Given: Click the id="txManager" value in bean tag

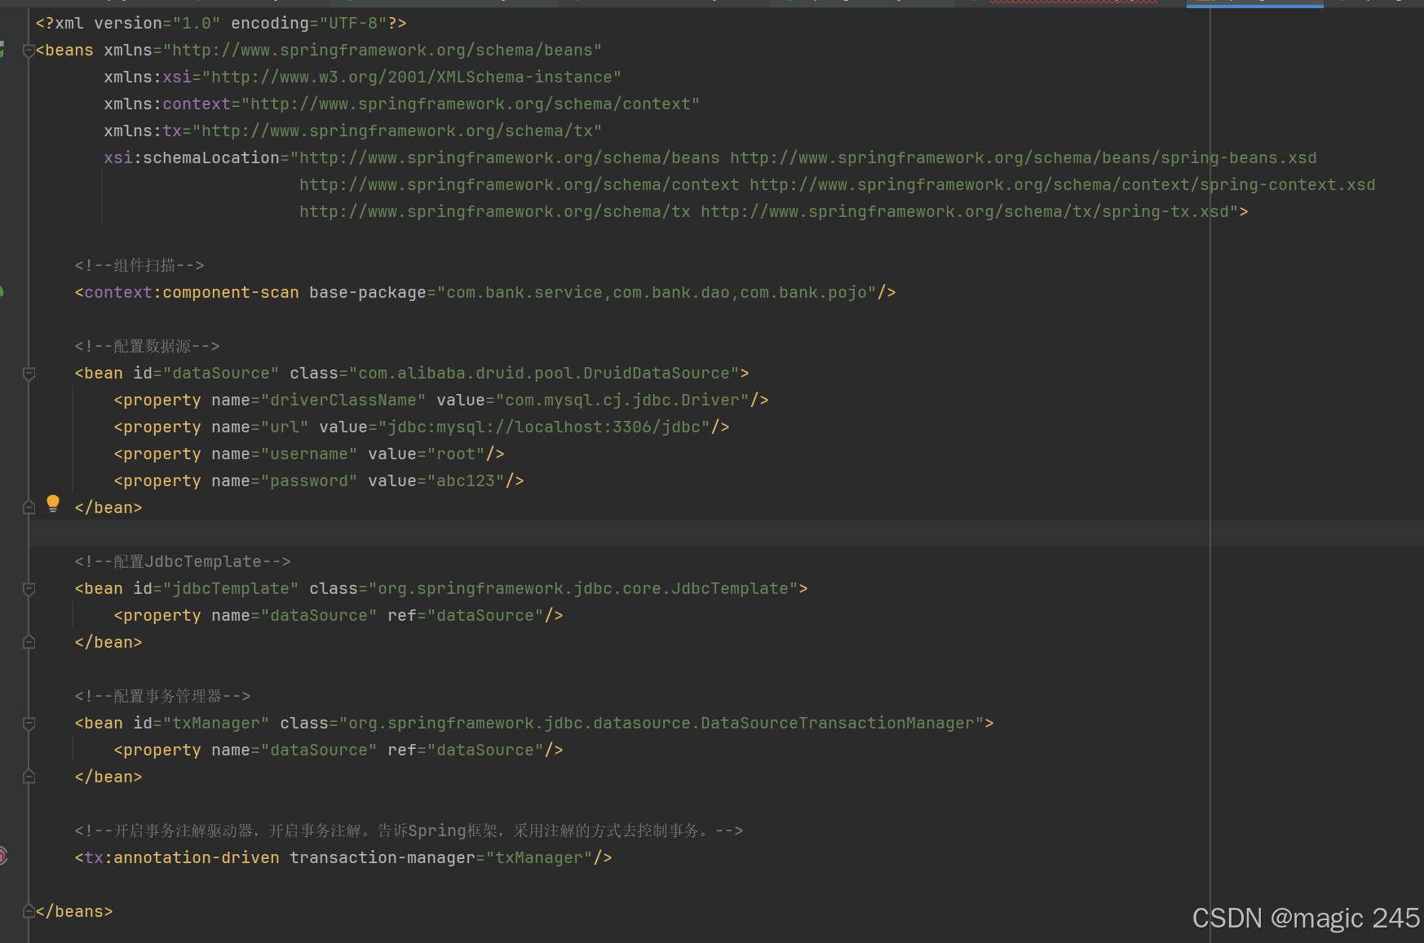Looking at the screenshot, I should (x=216, y=724).
